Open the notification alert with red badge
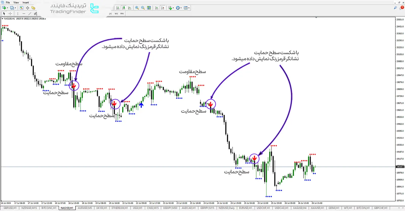 tap(402, 8)
